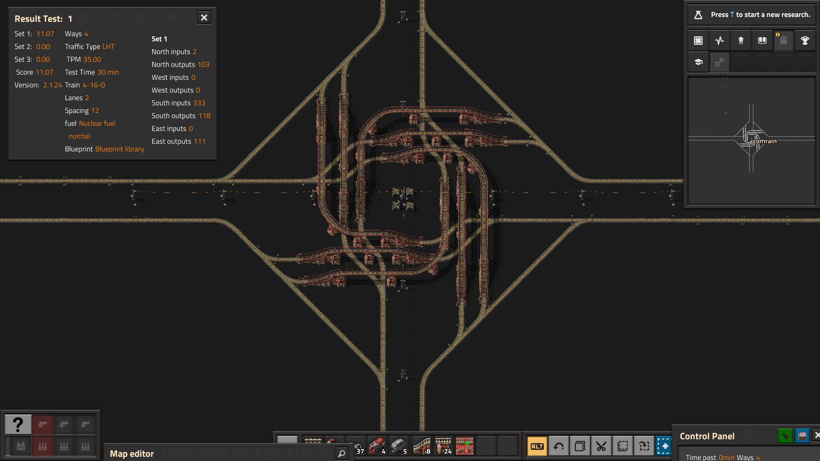Click the research flask icon
The height and width of the screenshot is (461, 820).
click(698, 15)
